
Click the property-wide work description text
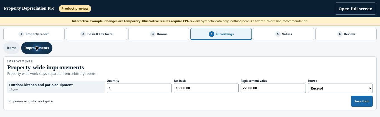pos(52,74)
